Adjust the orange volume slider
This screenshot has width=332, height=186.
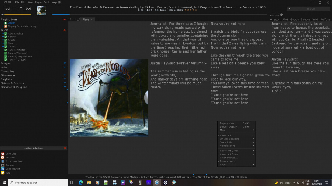point(18,14)
